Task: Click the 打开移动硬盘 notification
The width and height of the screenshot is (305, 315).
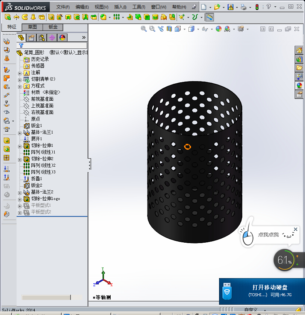Action: 262,291
